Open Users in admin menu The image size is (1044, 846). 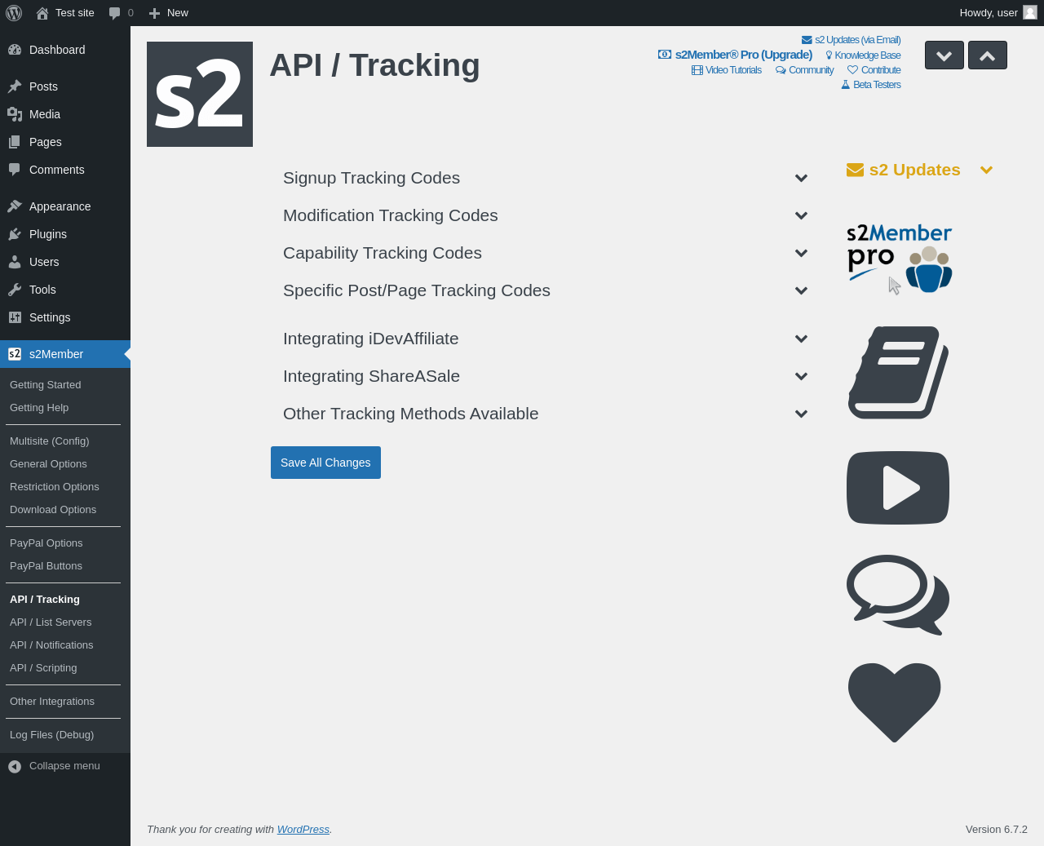point(65,262)
